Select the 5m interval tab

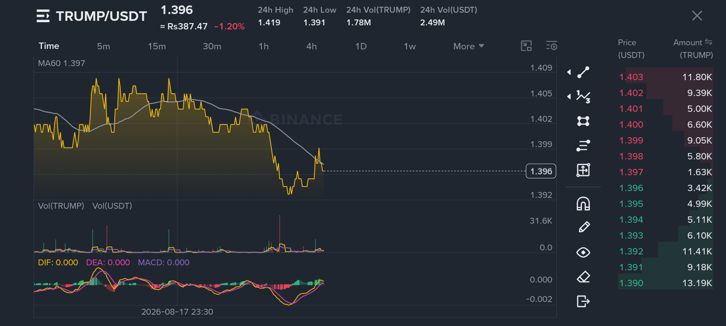[103, 46]
